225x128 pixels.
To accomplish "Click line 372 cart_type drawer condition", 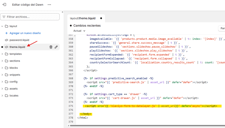I will coord(115,94).
